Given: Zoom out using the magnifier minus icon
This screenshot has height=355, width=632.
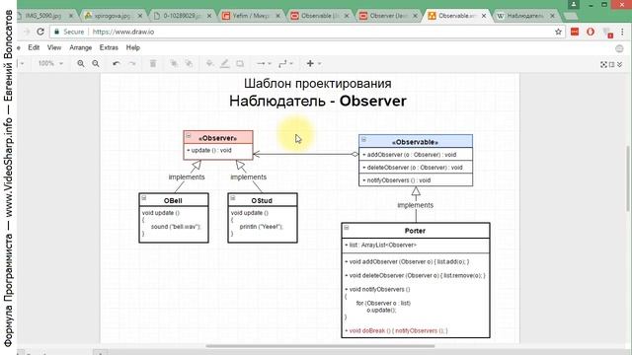Looking at the screenshot, I should coord(96,63).
